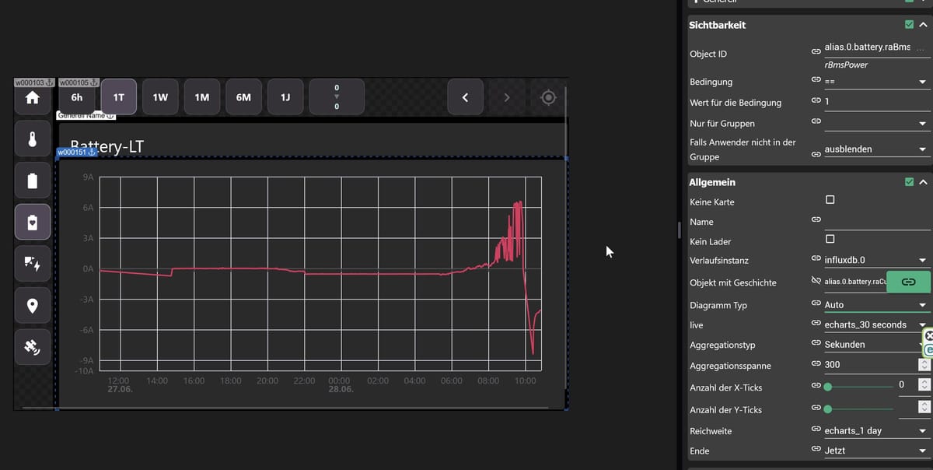Switch to the 1W time range tab
Screen dimensions: 933x470
[160, 97]
